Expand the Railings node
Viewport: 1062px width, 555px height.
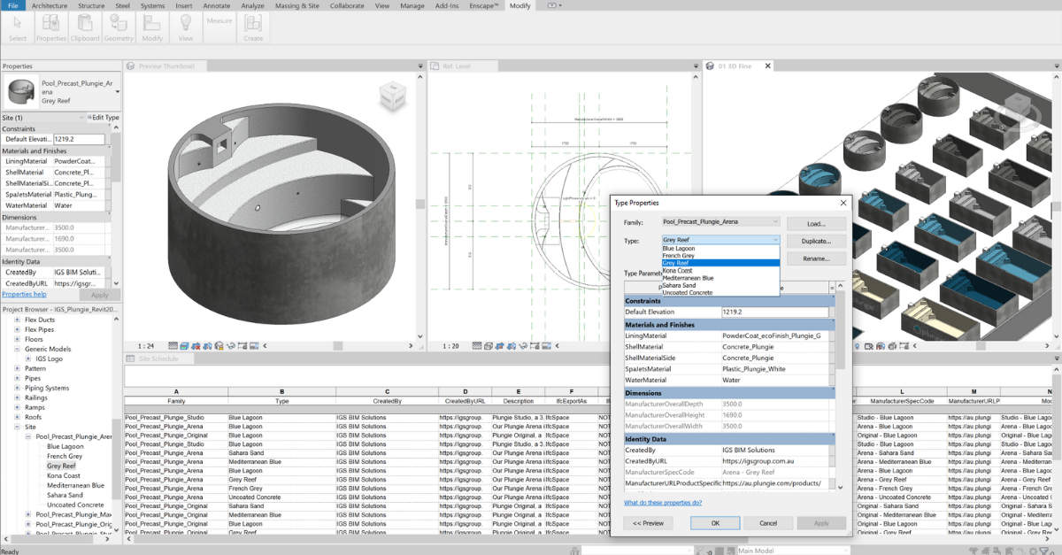click(16, 397)
